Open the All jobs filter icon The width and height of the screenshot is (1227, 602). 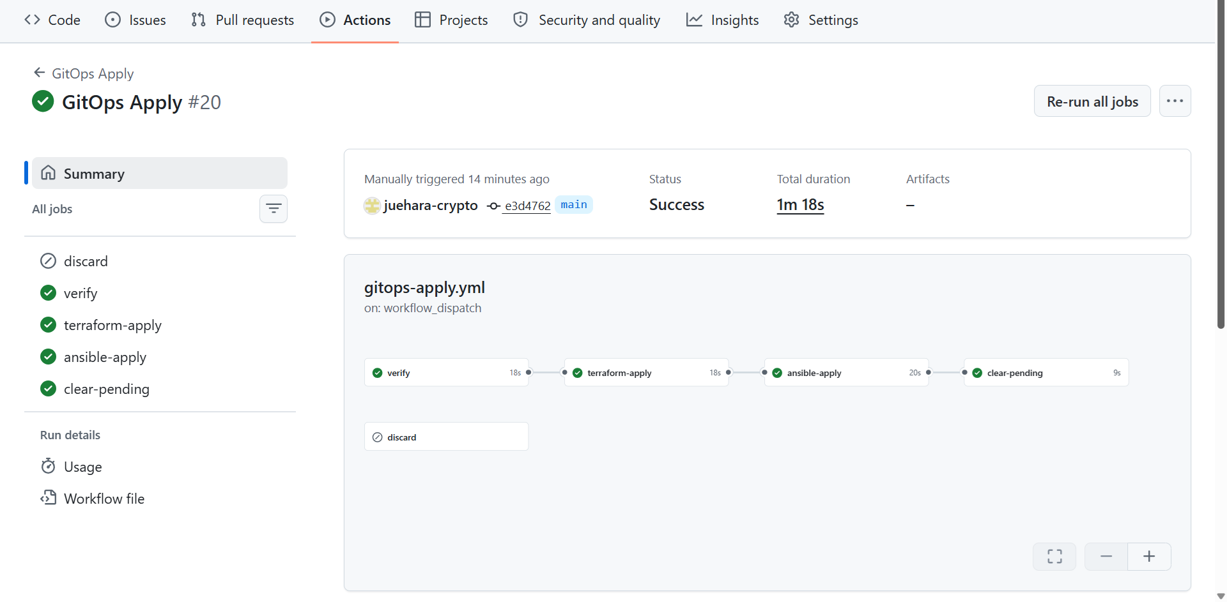274,209
